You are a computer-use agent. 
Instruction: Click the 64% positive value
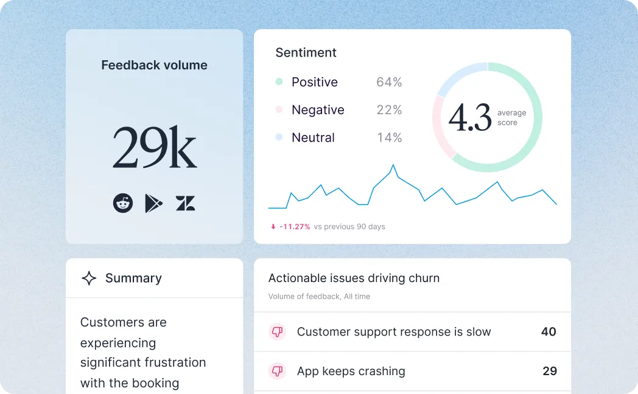389,82
